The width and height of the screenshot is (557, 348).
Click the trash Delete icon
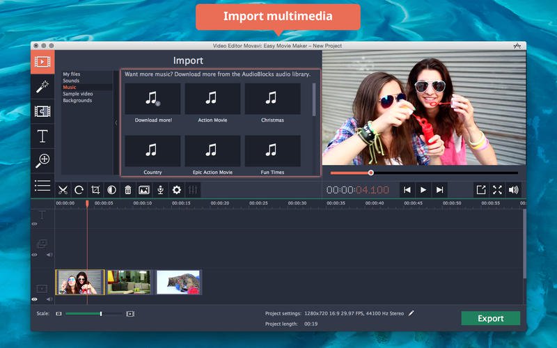(128, 189)
